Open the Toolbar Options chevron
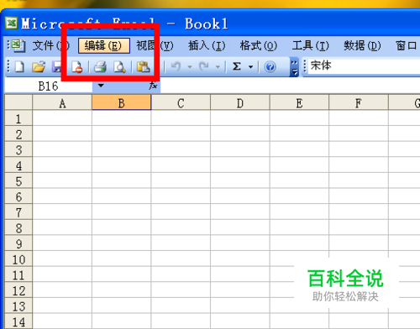 point(294,67)
